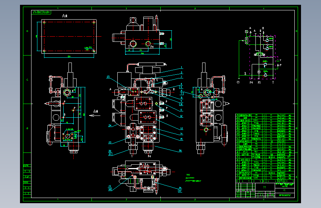Click part callout number 15

(181, 139)
